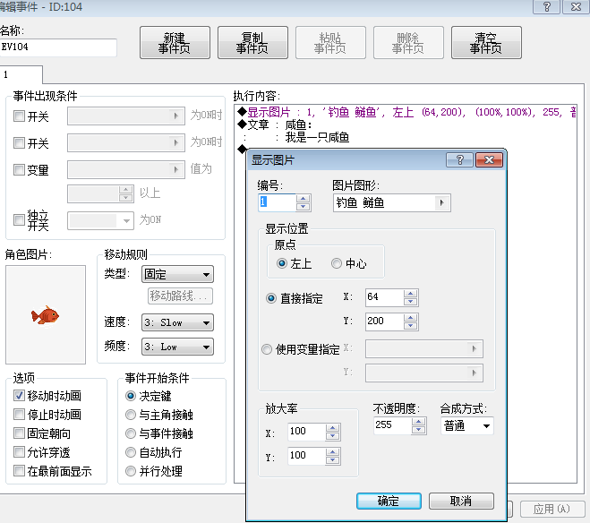590x523 pixels.
Task: Click the 编号 number input field
Action: pos(277,202)
